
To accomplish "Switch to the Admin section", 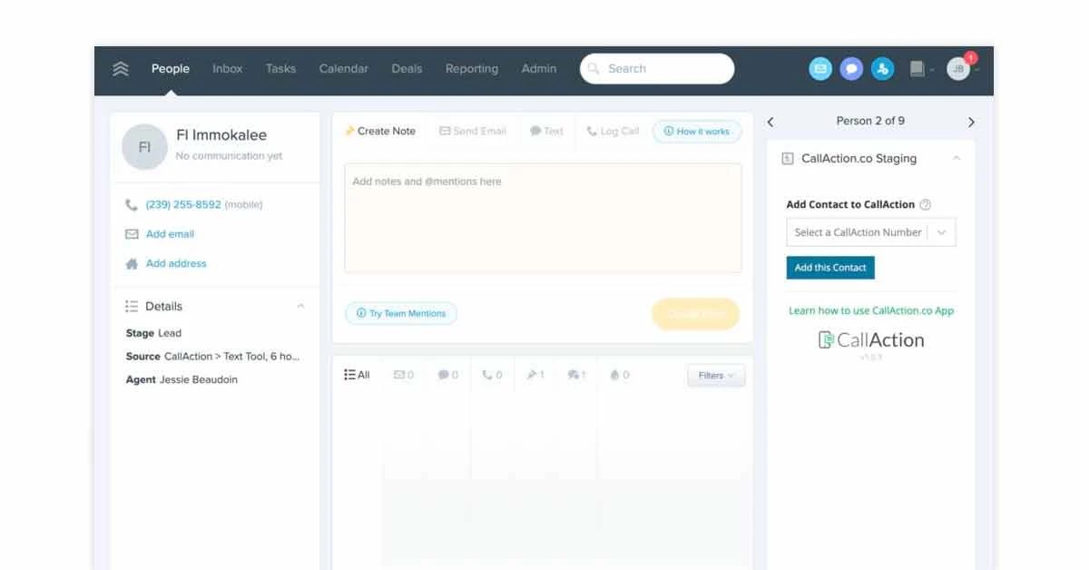I will 539,68.
